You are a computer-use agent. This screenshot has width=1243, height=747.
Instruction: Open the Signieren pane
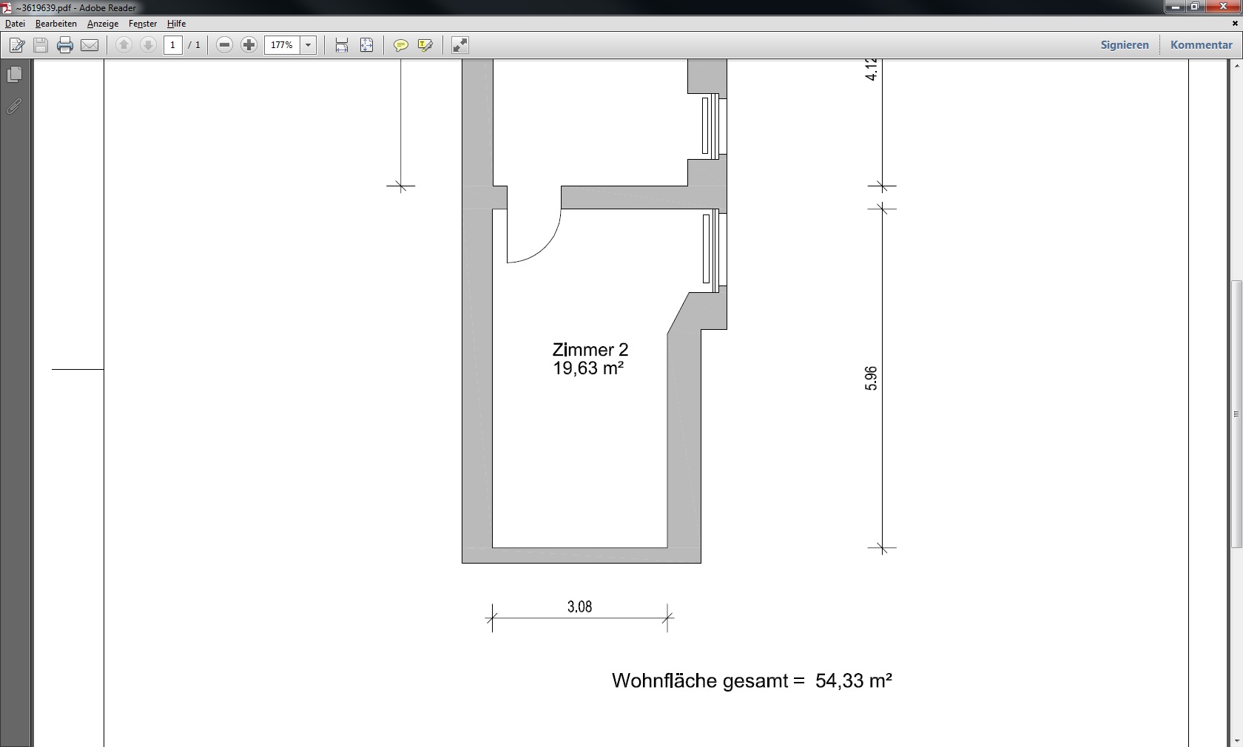click(x=1124, y=45)
